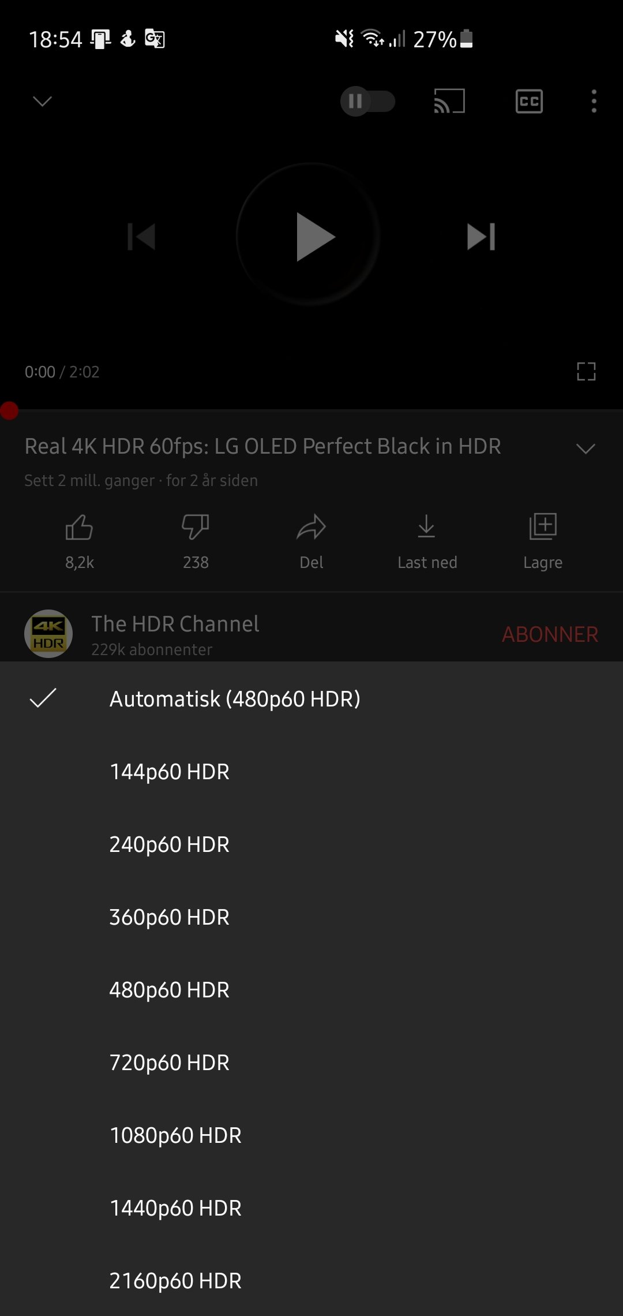Tap the Last ned download icon

tap(427, 526)
